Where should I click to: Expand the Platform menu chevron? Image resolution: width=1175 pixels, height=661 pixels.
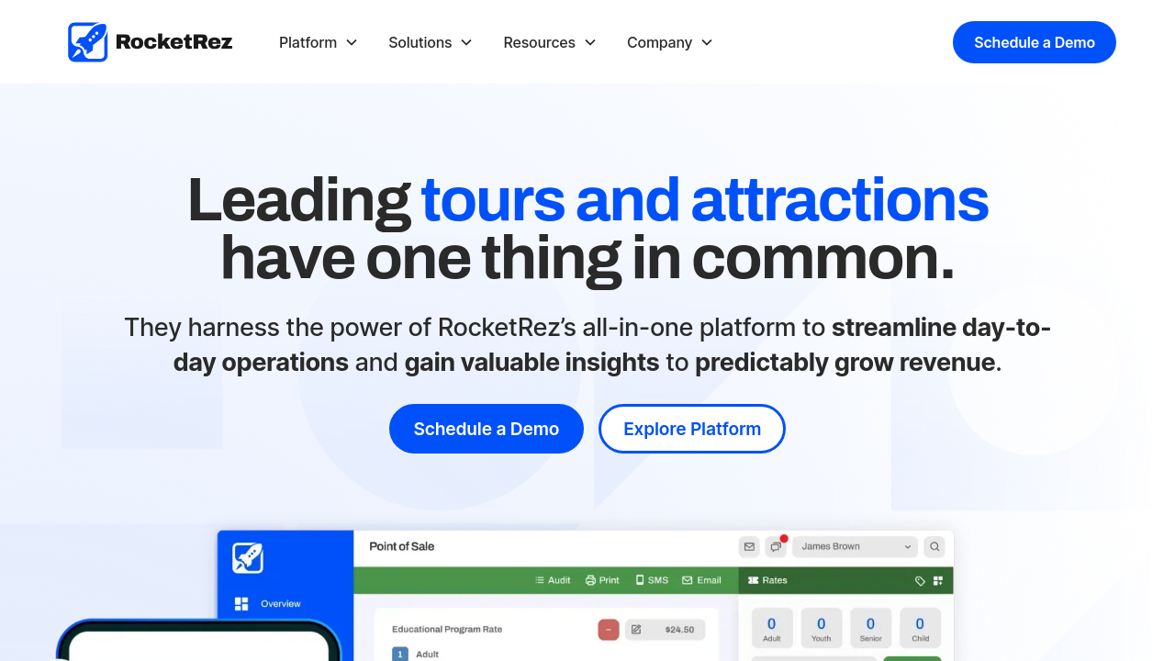pyautogui.click(x=351, y=43)
